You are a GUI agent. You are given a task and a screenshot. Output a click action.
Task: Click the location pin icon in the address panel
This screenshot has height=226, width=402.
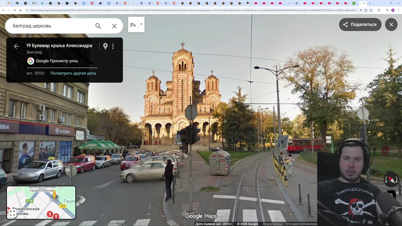(x=105, y=46)
